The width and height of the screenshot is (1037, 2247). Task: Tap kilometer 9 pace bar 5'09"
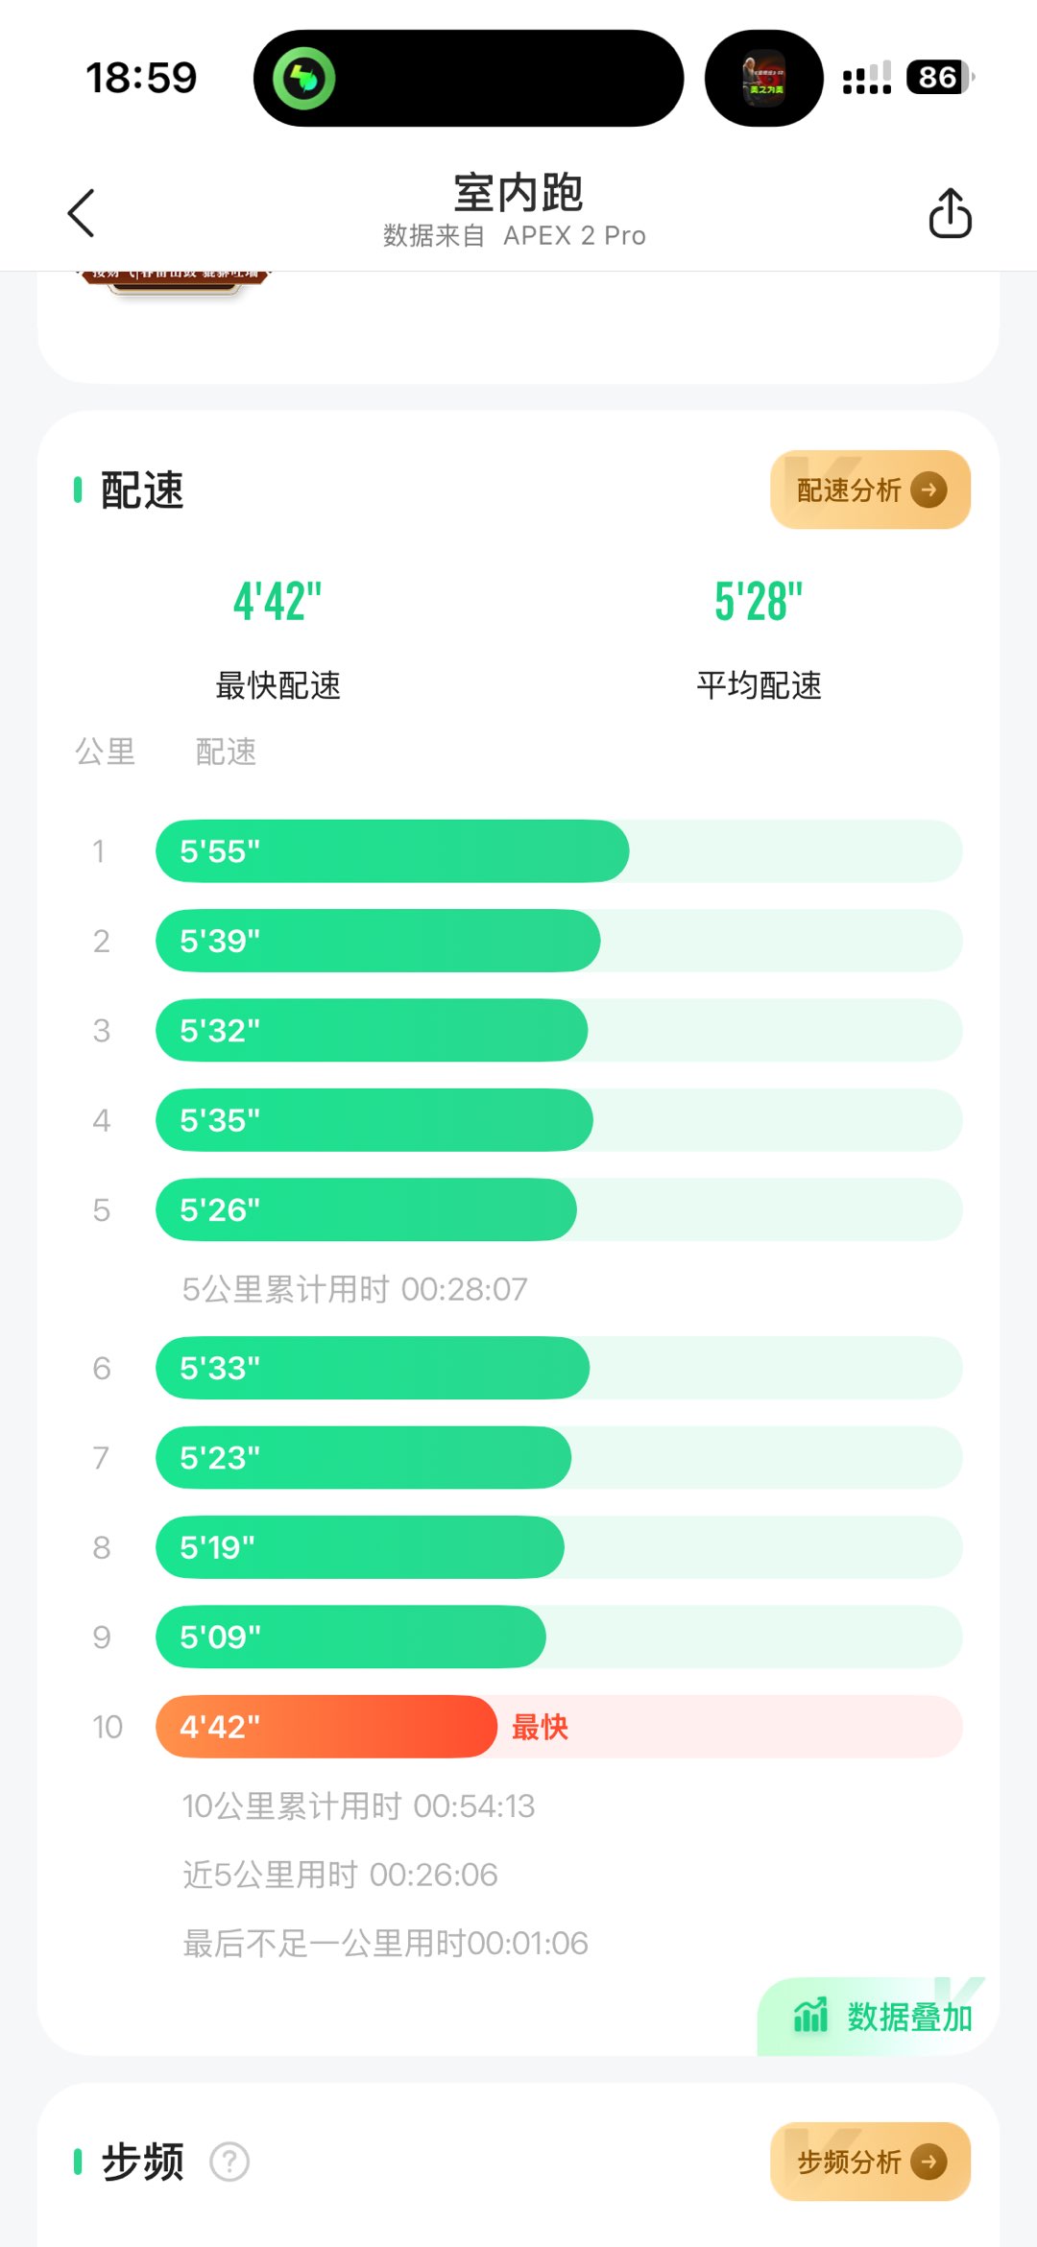tap(350, 1637)
